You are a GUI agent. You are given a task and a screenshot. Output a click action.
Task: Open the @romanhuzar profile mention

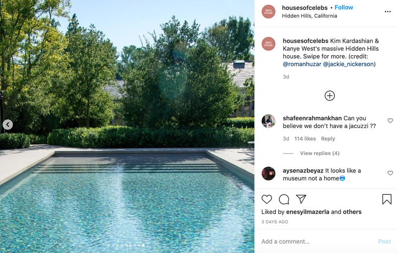(x=302, y=64)
